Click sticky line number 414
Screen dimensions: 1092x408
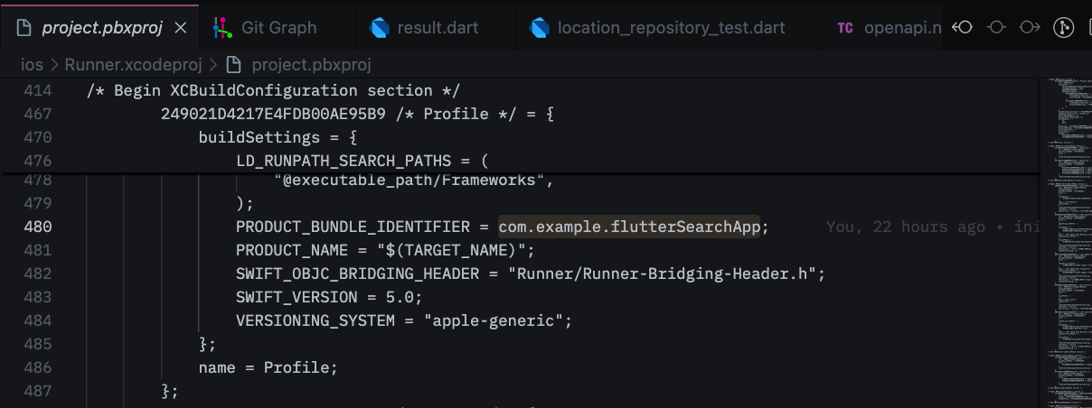point(37,90)
